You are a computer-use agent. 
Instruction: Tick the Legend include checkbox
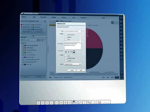[66, 61]
